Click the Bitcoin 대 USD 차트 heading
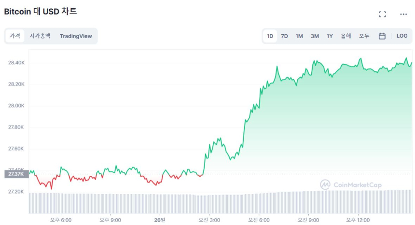 (x=41, y=12)
